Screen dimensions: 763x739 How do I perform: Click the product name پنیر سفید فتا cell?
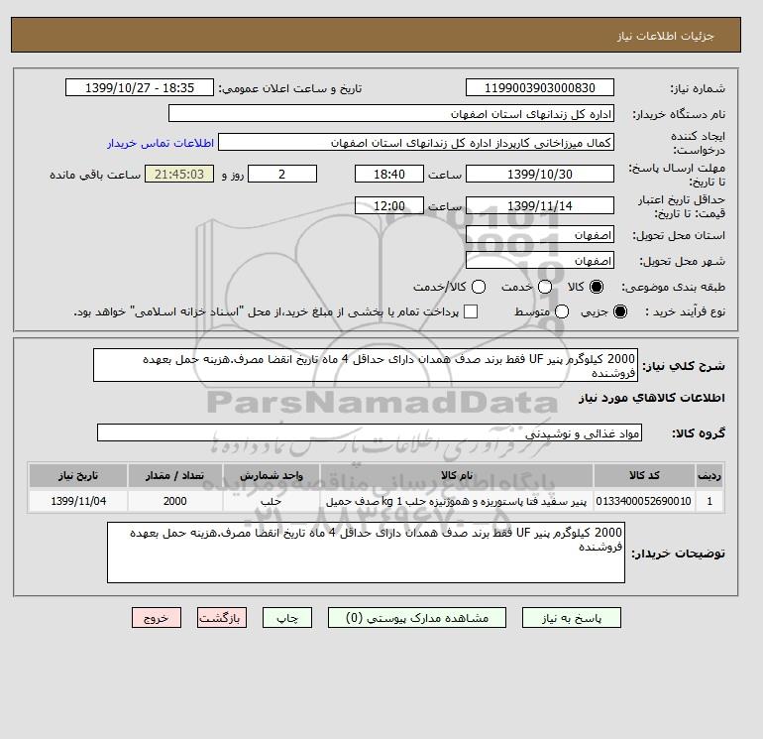pyautogui.click(x=457, y=501)
